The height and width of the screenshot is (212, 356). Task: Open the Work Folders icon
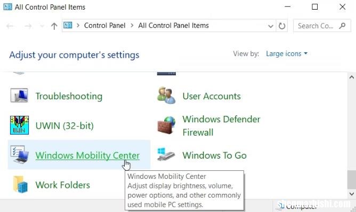20,184
